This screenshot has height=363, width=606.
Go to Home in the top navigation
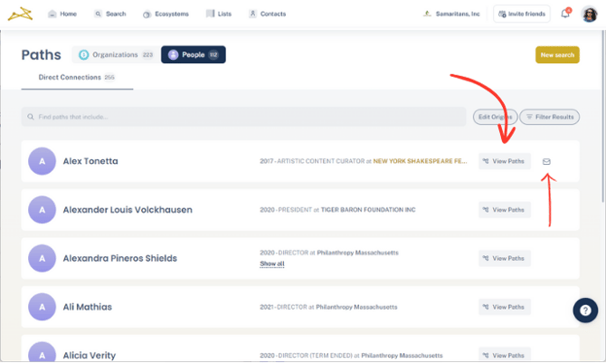coord(62,14)
